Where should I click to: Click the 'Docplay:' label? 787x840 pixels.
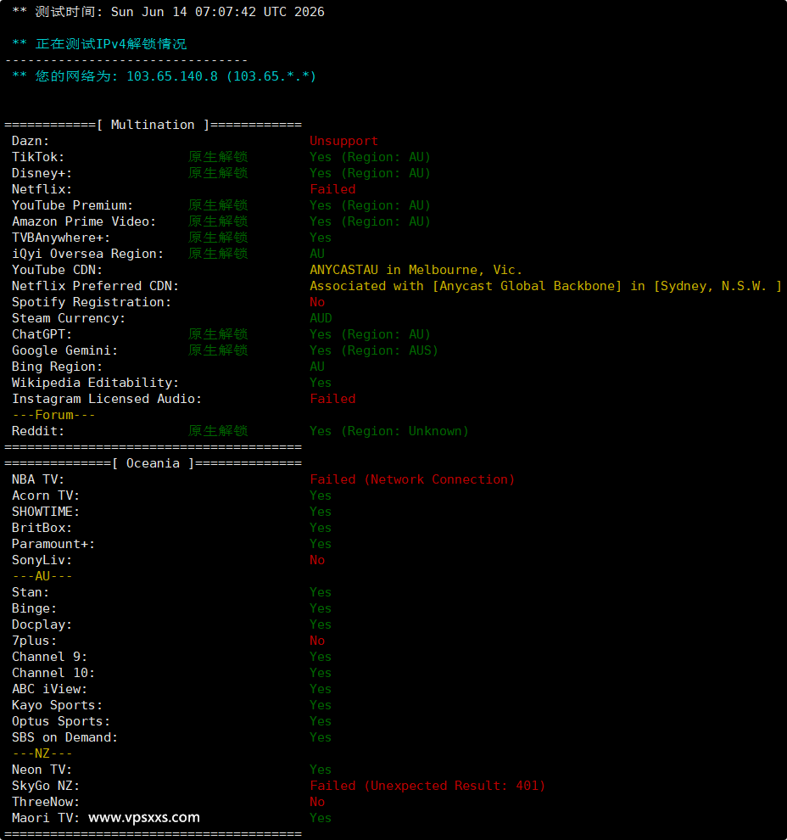42,624
